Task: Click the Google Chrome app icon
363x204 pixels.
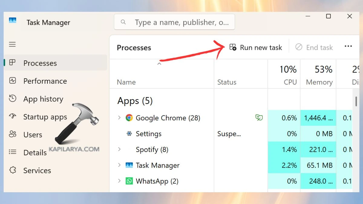Action: [129, 118]
